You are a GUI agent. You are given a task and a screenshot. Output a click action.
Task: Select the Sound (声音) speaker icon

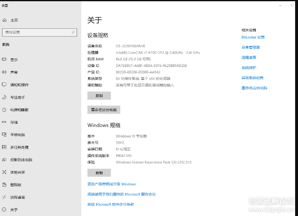(4, 72)
